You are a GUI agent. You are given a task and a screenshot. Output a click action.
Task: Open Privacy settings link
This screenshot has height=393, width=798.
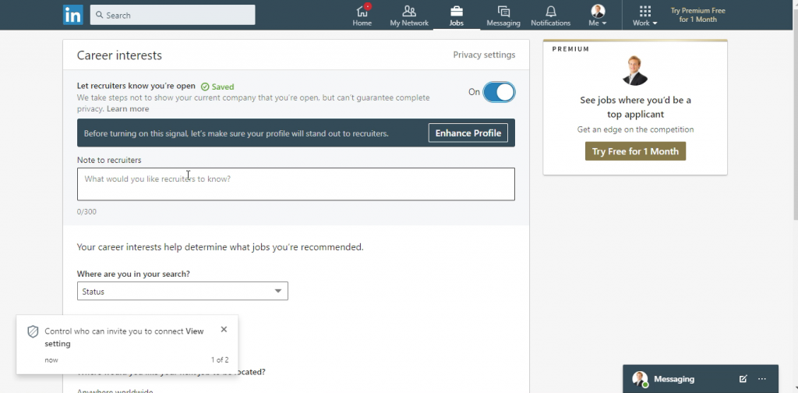tap(484, 55)
